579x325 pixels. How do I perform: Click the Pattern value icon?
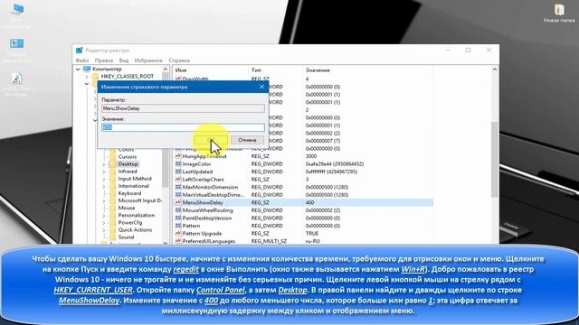tap(178, 226)
